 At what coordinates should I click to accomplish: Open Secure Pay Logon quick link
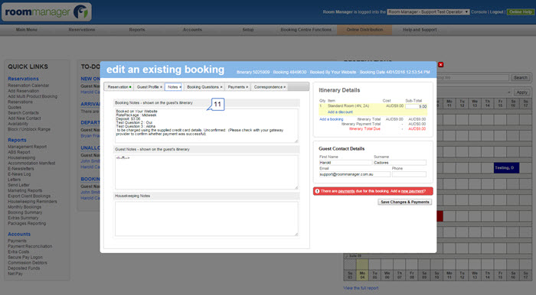pos(25,257)
